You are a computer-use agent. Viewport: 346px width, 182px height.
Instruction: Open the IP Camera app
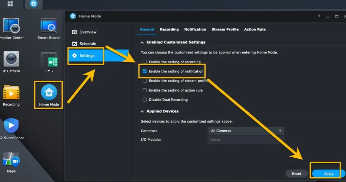11,62
